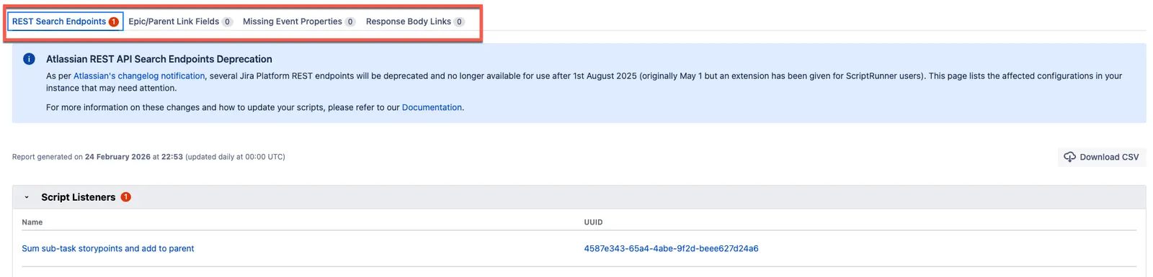Select the Response Body Links tab
The width and height of the screenshot is (1153, 277).
click(414, 22)
